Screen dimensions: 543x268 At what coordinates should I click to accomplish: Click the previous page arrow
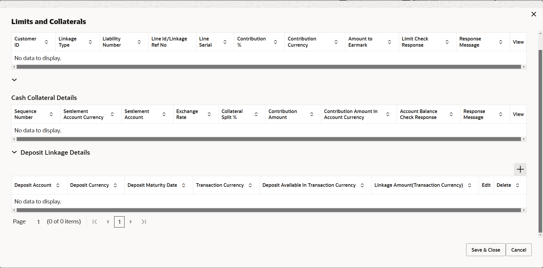pyautogui.click(x=108, y=222)
